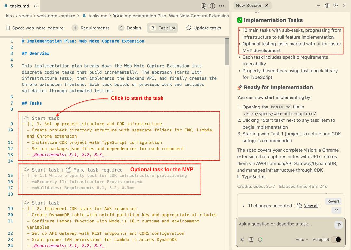Check the task 2 checkbox brackets
Image resolution: width=351 pixels, height=250 pixels.
pyautogui.click(x=31, y=209)
